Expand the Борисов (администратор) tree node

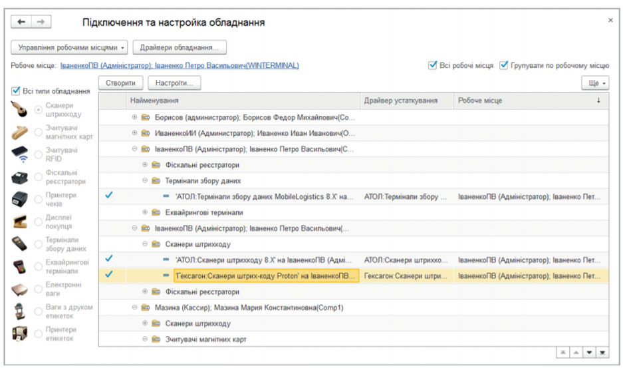coord(134,117)
